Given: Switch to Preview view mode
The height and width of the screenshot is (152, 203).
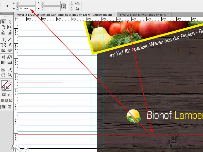Looking at the screenshot, I should pyautogui.click(x=10, y=107).
